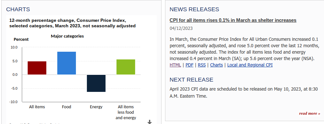
Task: Open Local and Regional CPI link
Action: coord(250,65)
